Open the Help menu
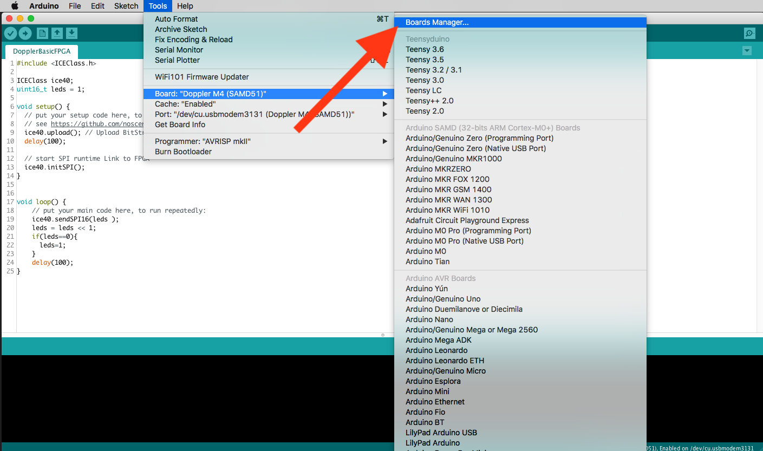Screen dimensions: 763x451 (185, 6)
